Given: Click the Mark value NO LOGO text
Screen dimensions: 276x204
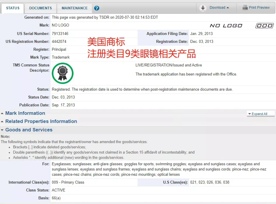Looking at the screenshot, I should click(60, 25).
